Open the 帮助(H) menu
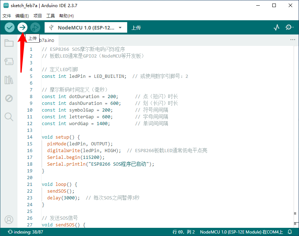The height and width of the screenshot is (236, 299). (66, 16)
